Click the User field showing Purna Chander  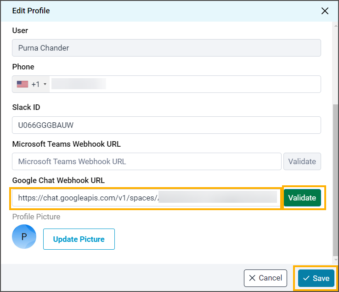166,48
